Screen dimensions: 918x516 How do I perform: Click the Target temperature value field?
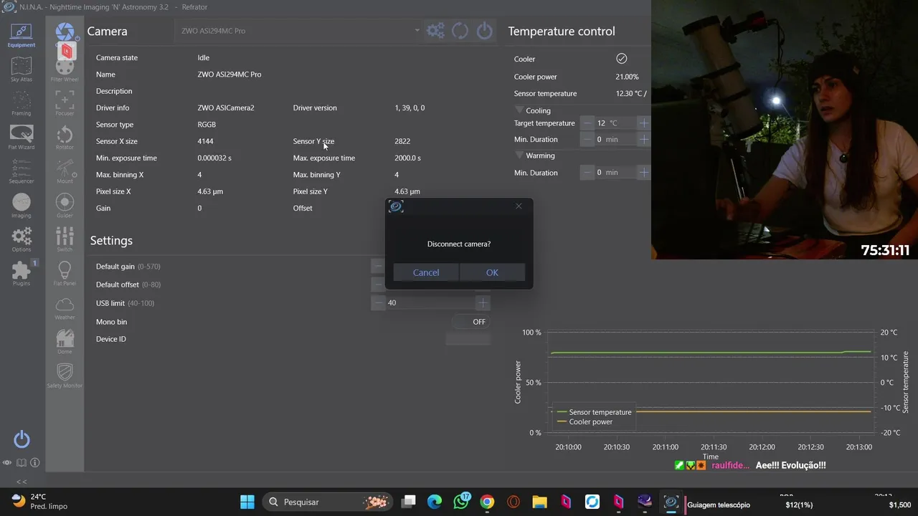[615, 123]
